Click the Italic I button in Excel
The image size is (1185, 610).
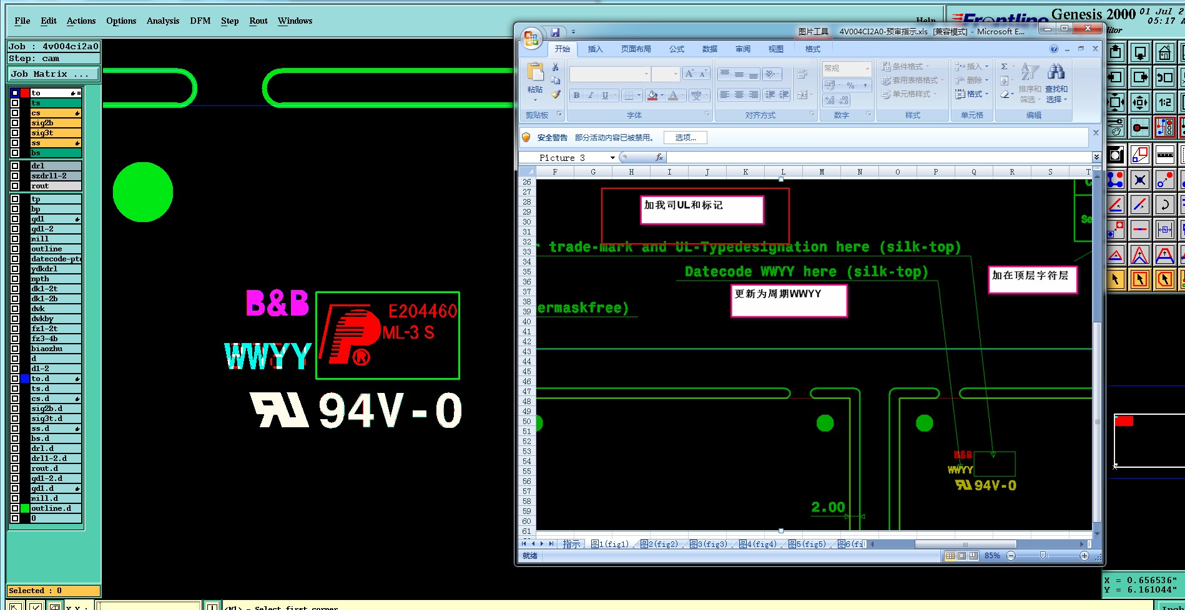click(x=591, y=95)
